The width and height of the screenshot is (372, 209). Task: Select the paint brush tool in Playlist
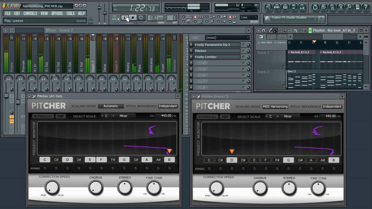(275, 30)
